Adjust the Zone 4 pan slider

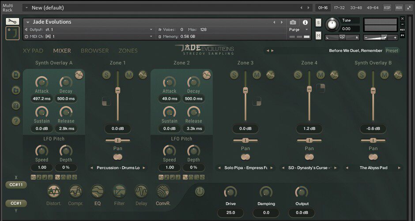click(309, 140)
